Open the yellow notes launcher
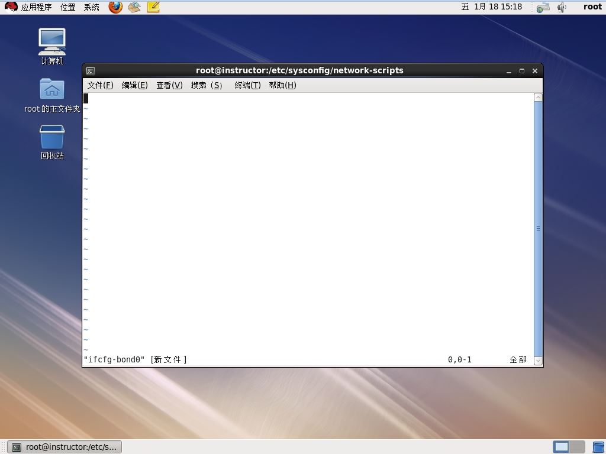The width and height of the screenshot is (606, 454). [153, 7]
